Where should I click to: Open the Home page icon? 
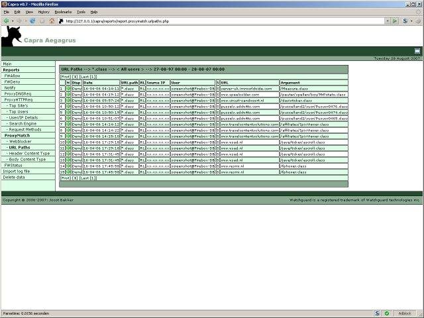[x=52, y=21]
